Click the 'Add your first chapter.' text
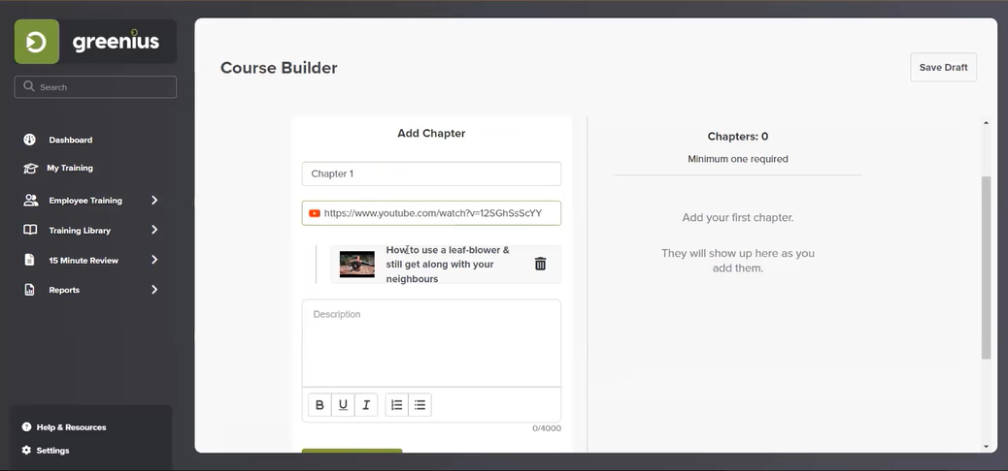Image resolution: width=1008 pixels, height=471 pixels. click(738, 217)
